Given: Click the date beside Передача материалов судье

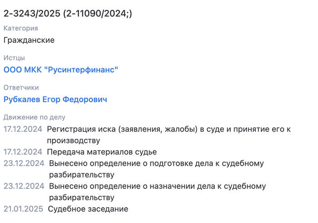Looking at the screenshot, I should [x=23, y=152].
